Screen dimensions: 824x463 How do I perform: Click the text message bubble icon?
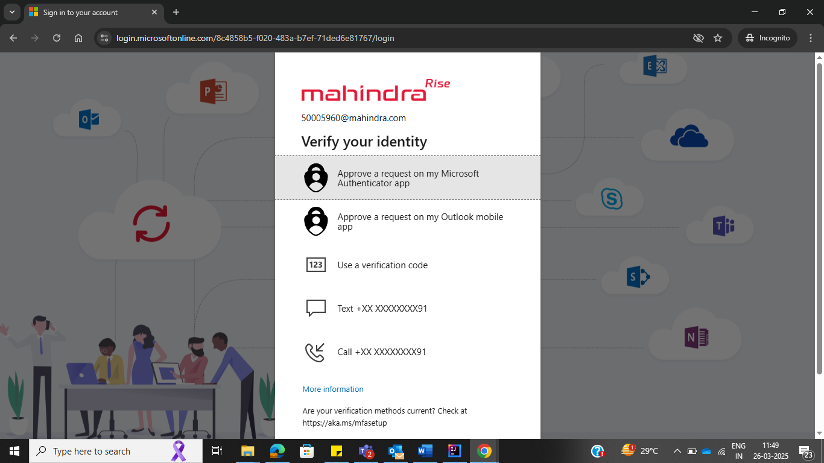[x=316, y=308]
